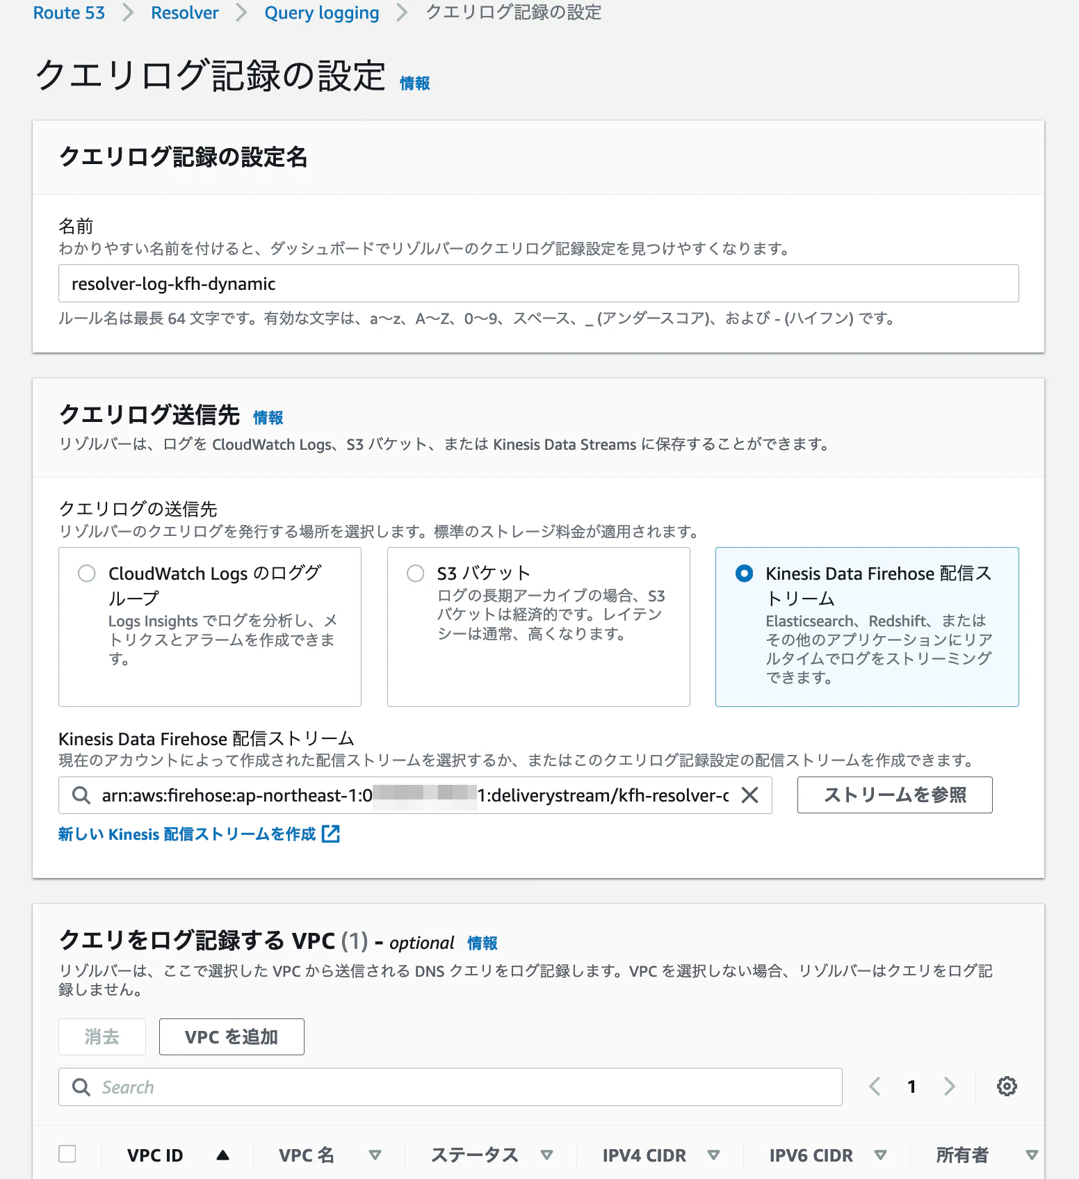Open the 情報 link next to the VPC section heading
This screenshot has width=1079, height=1179.
click(x=482, y=943)
